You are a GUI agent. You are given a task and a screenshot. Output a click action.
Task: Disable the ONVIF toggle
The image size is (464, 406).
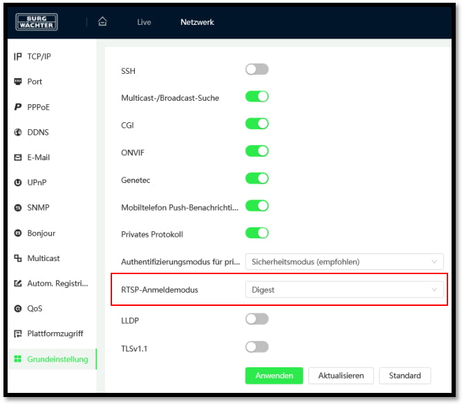click(x=257, y=151)
